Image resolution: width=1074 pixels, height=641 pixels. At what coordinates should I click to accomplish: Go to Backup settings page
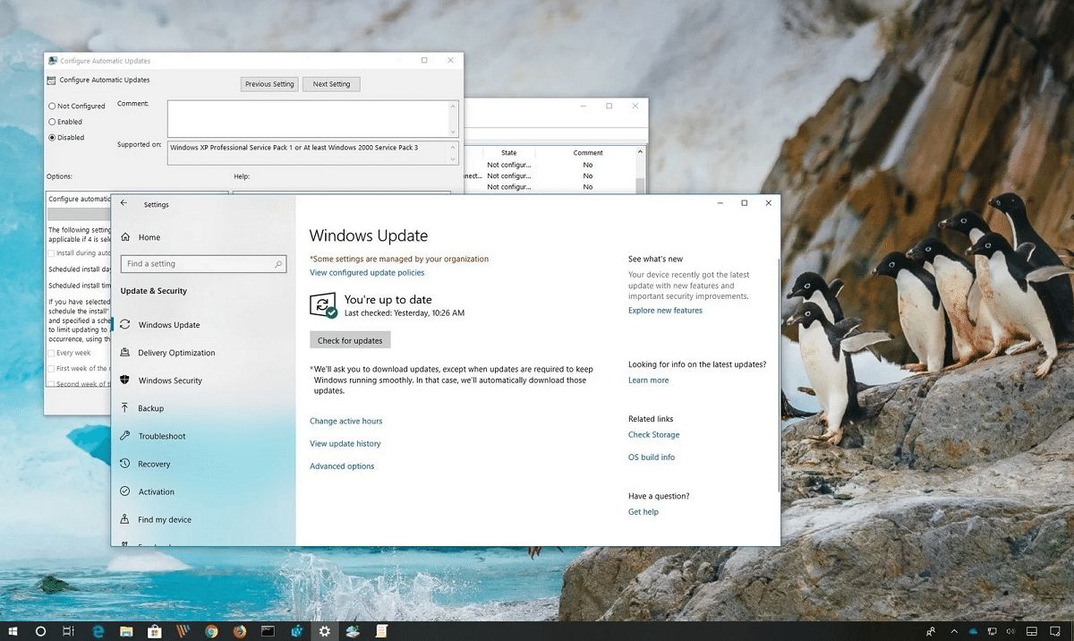[x=150, y=408]
